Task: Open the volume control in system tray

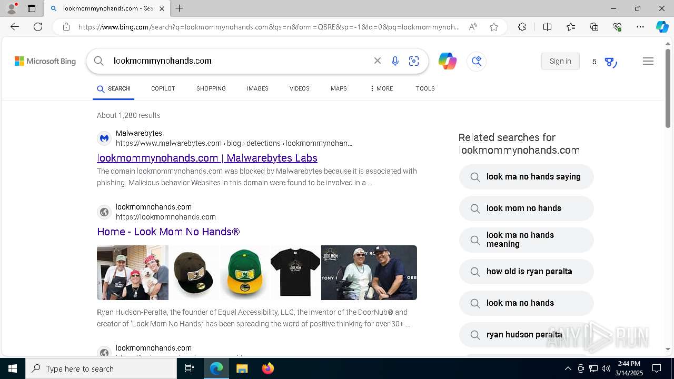Action: click(x=606, y=368)
